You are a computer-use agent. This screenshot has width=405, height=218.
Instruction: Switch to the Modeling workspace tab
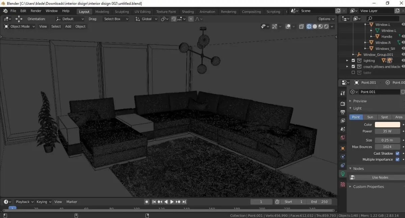[102, 11]
